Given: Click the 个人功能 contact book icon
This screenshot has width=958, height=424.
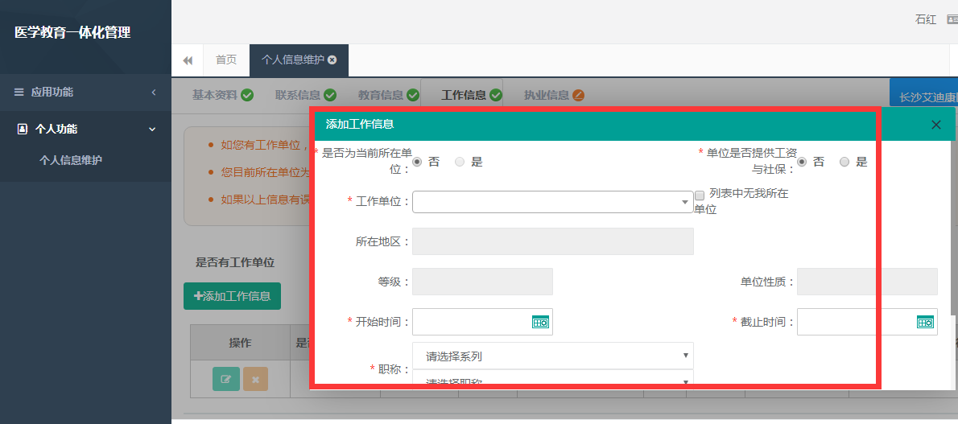Looking at the screenshot, I should pos(23,129).
